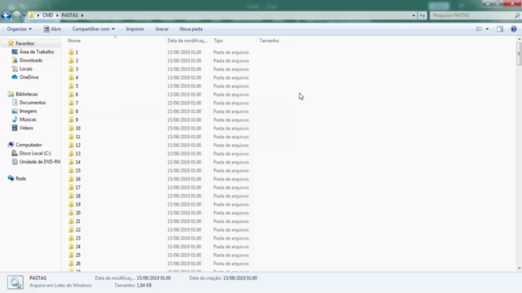The height and width of the screenshot is (293, 522).
Task: Select folder icon named 24
Action: [71, 247]
